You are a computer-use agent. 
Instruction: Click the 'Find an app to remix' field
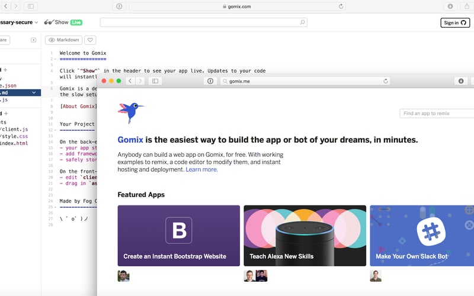coord(437,113)
